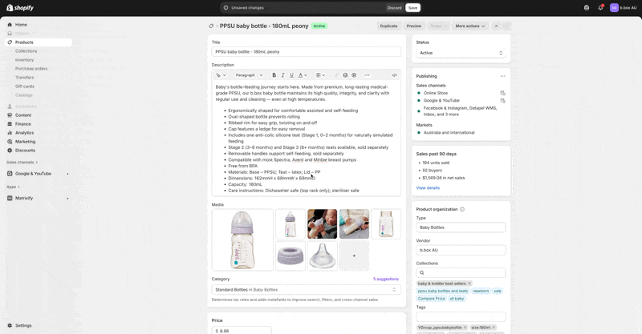Image resolution: width=642 pixels, height=334 pixels.
Task: Navigate to Collections in sidebar
Action: 26,51
